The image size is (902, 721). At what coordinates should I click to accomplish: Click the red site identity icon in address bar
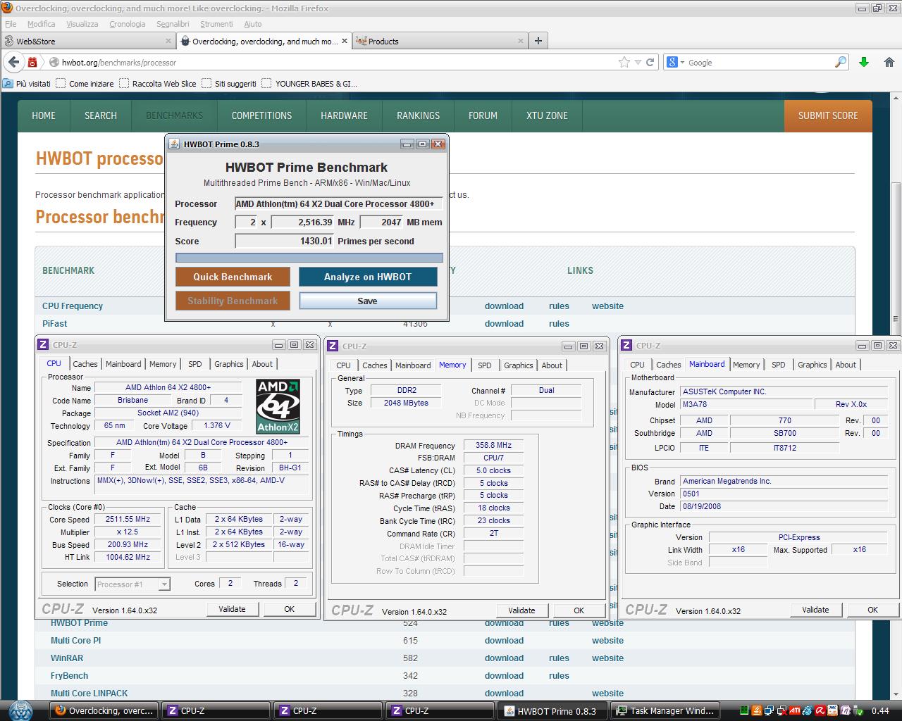tap(32, 62)
